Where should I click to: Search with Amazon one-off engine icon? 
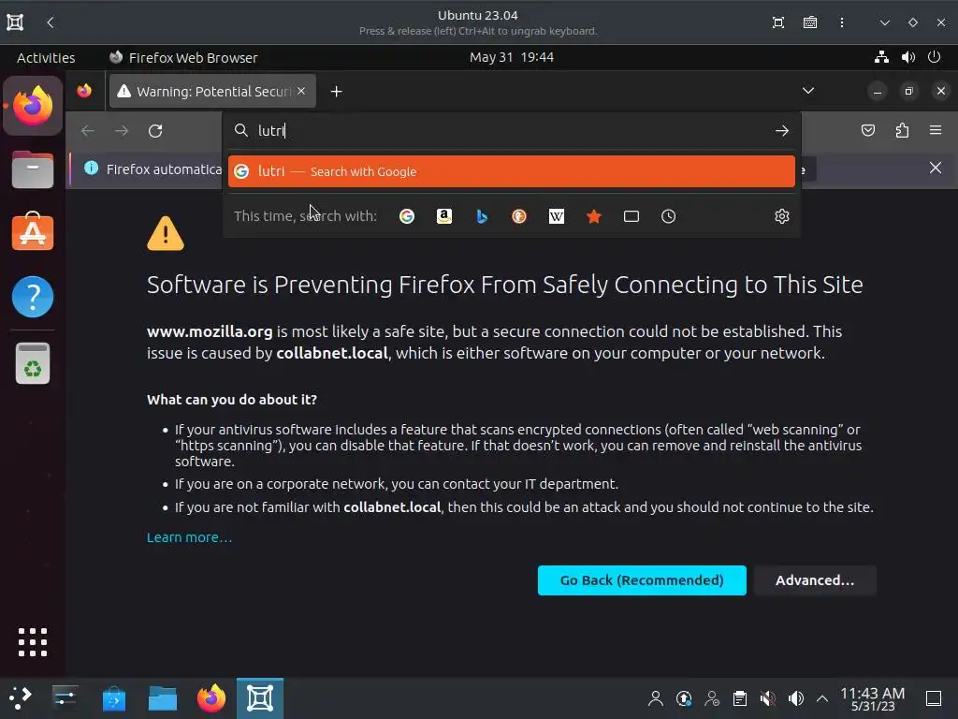point(444,216)
